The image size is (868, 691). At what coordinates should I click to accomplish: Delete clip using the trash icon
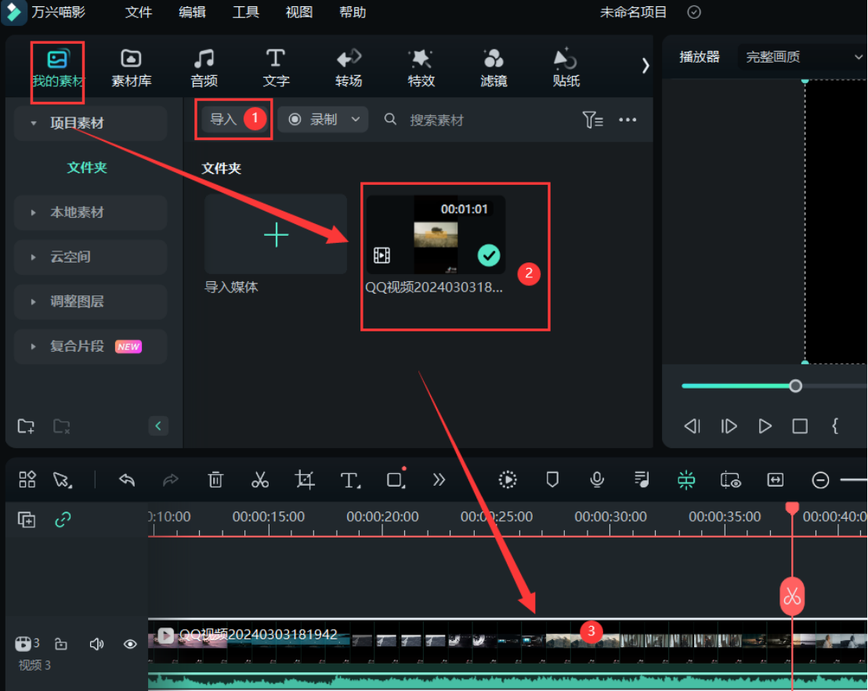pos(215,480)
